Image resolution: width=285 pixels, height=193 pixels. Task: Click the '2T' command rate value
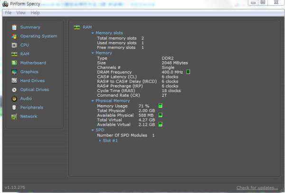[164, 95]
